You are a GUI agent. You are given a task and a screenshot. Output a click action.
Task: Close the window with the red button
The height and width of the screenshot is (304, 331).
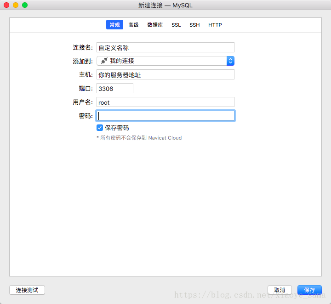coord(6,5)
